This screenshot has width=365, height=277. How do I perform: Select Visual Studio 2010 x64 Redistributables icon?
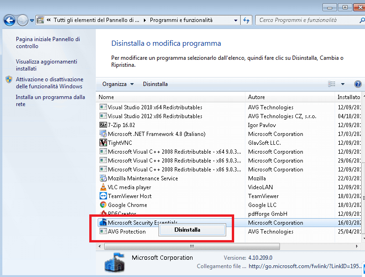click(x=103, y=107)
